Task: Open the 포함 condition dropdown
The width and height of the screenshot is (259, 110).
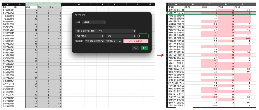Action: point(121,36)
